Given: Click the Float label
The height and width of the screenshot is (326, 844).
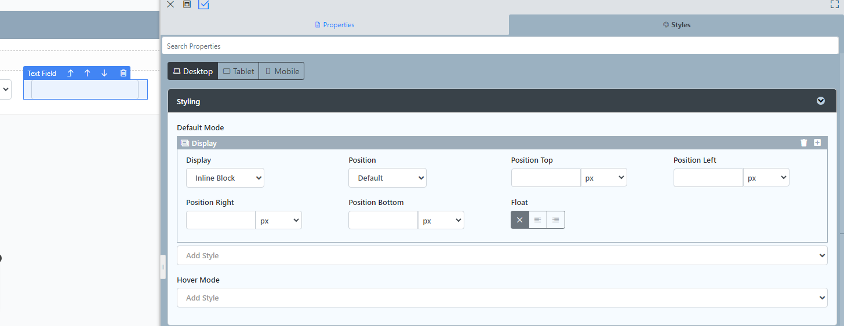Looking at the screenshot, I should (x=519, y=202).
